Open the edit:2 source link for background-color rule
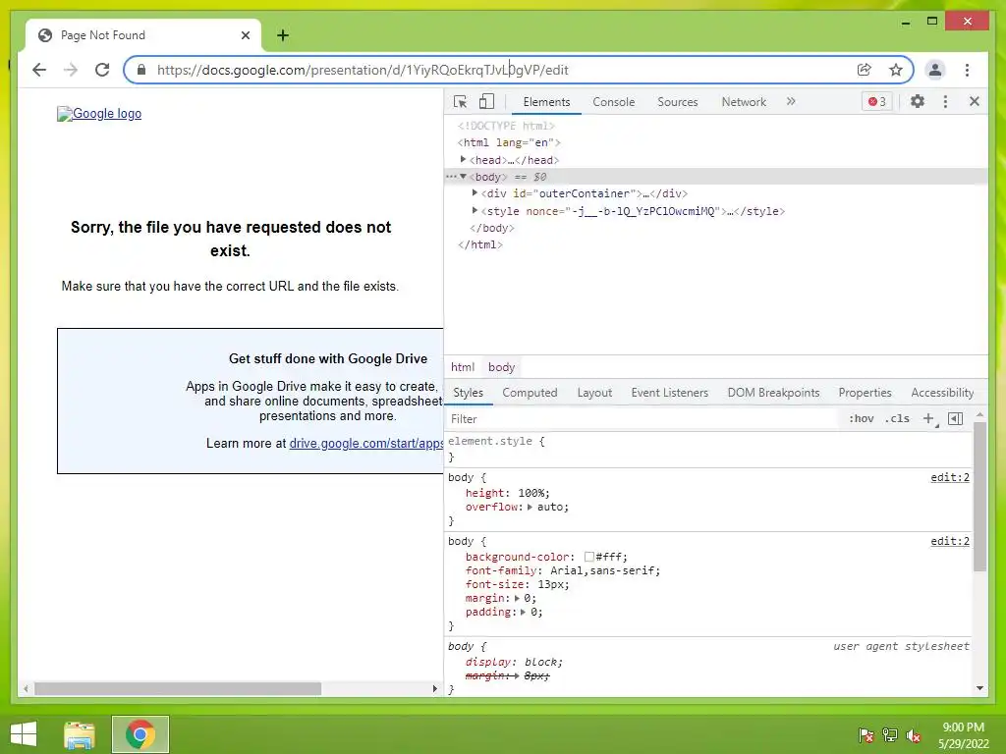The height and width of the screenshot is (754, 1006). [950, 541]
